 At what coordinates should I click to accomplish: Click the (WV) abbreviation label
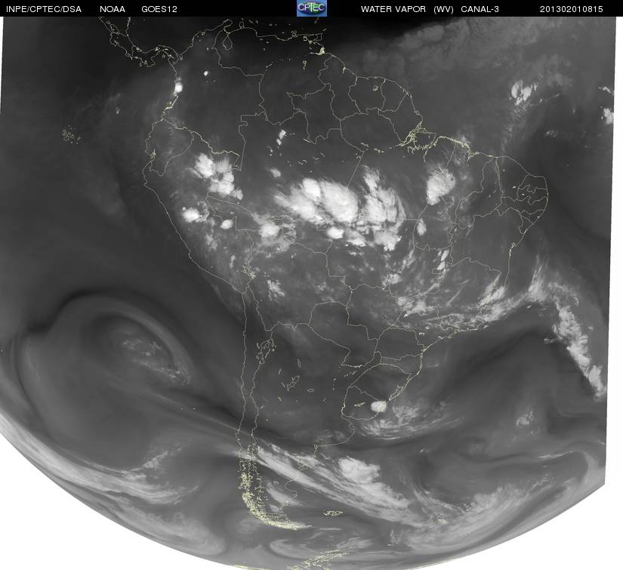(x=443, y=9)
